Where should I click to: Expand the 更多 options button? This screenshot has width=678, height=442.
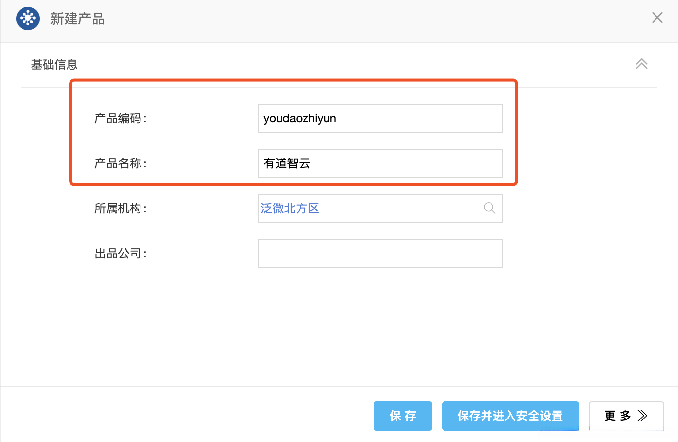pos(617,416)
